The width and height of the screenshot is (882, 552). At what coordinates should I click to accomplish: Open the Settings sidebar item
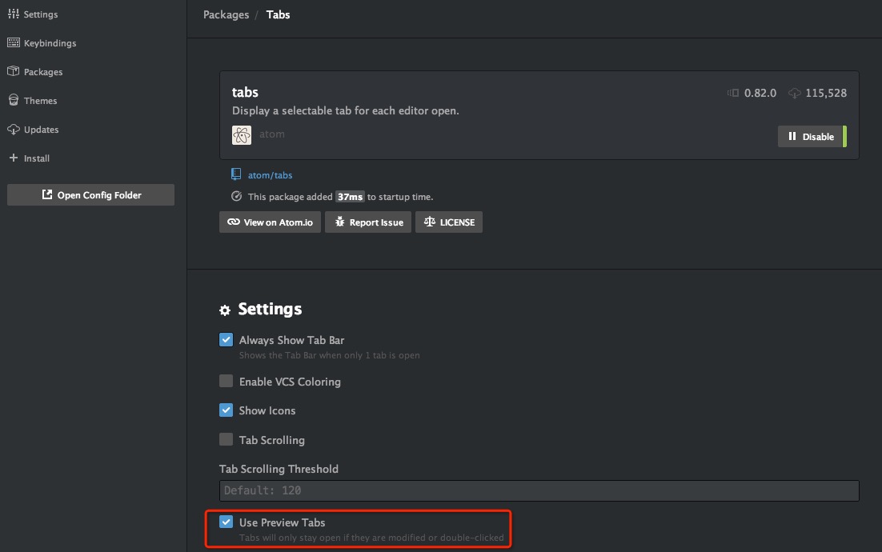tap(41, 14)
